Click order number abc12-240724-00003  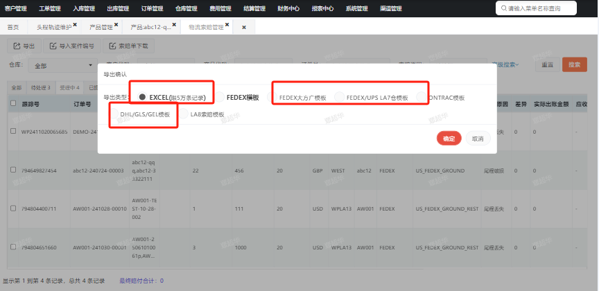tap(98, 170)
